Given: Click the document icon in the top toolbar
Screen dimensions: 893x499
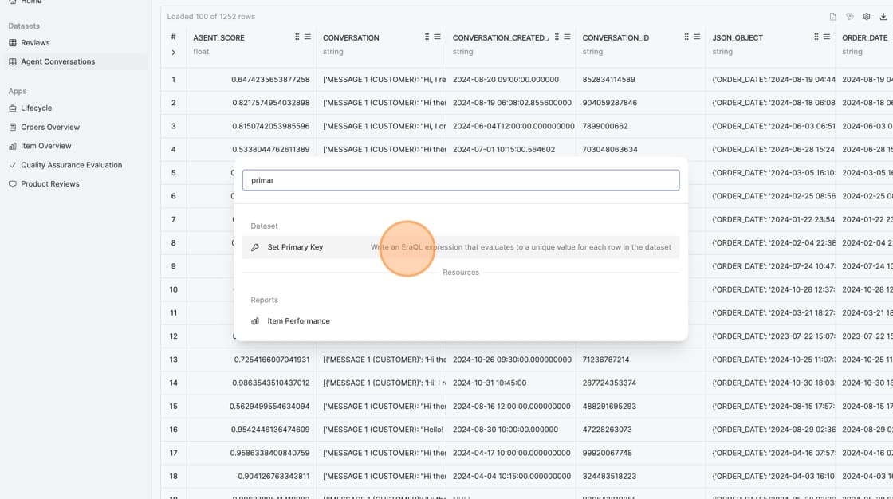Looking at the screenshot, I should pyautogui.click(x=833, y=17).
